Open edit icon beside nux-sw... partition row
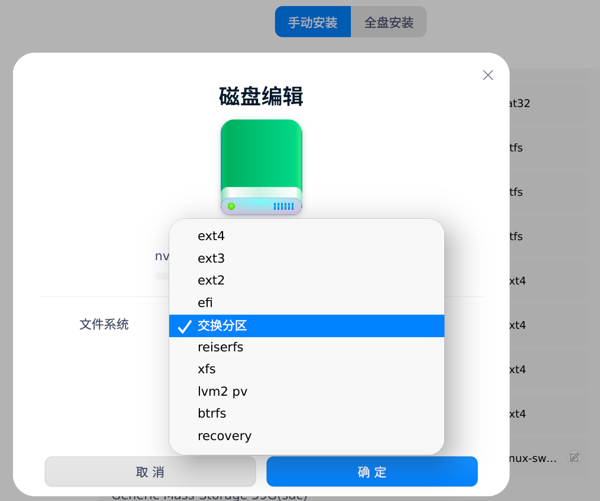The width and height of the screenshot is (600, 501). (575, 457)
